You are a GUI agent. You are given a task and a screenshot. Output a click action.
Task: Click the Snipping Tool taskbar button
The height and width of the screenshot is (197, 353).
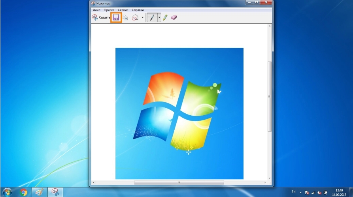(55, 192)
